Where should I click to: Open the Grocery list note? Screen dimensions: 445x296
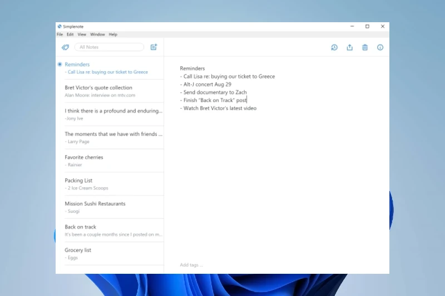point(110,254)
